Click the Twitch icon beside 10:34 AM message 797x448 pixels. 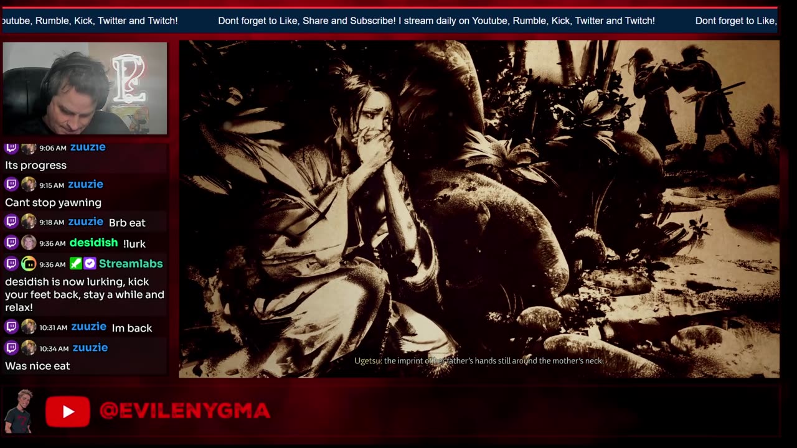coord(11,348)
